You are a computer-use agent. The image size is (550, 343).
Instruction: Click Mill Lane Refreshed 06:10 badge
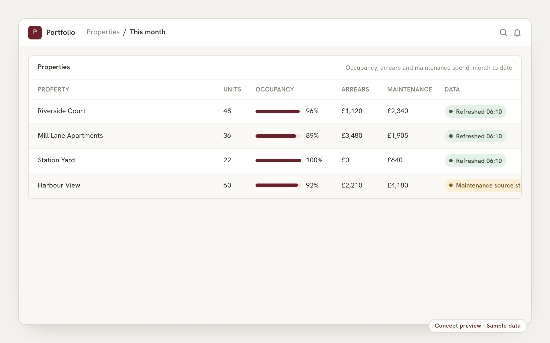476,136
